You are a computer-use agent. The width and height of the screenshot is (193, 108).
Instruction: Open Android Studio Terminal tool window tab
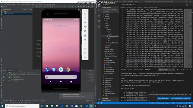point(13,101)
